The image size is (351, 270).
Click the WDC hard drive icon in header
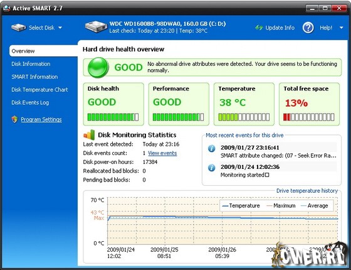pos(96,27)
